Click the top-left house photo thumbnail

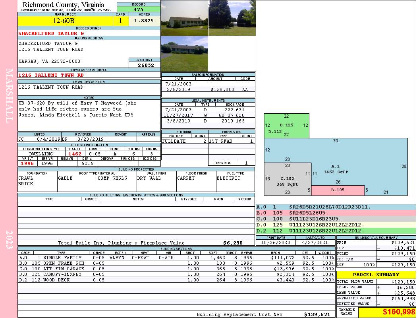pos(184,18)
